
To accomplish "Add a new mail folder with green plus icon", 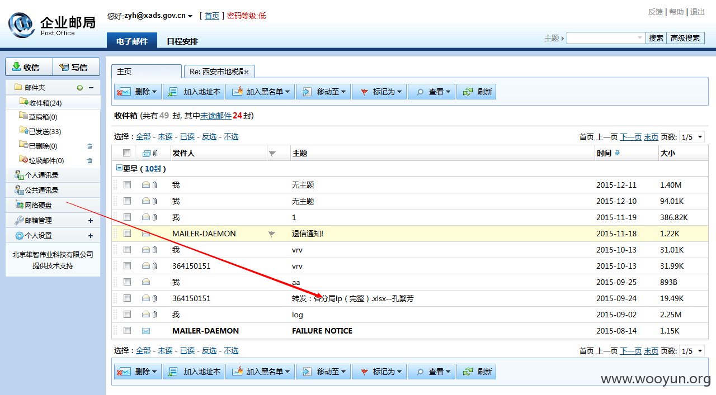I will point(80,88).
